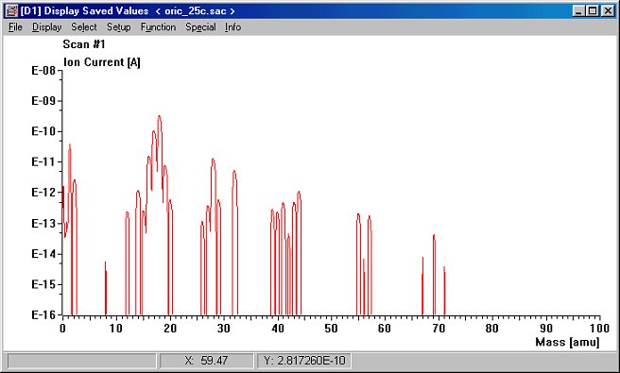The width and height of the screenshot is (620, 373).
Task: Maximize the Display Saved Values window
Action: [x=593, y=10]
